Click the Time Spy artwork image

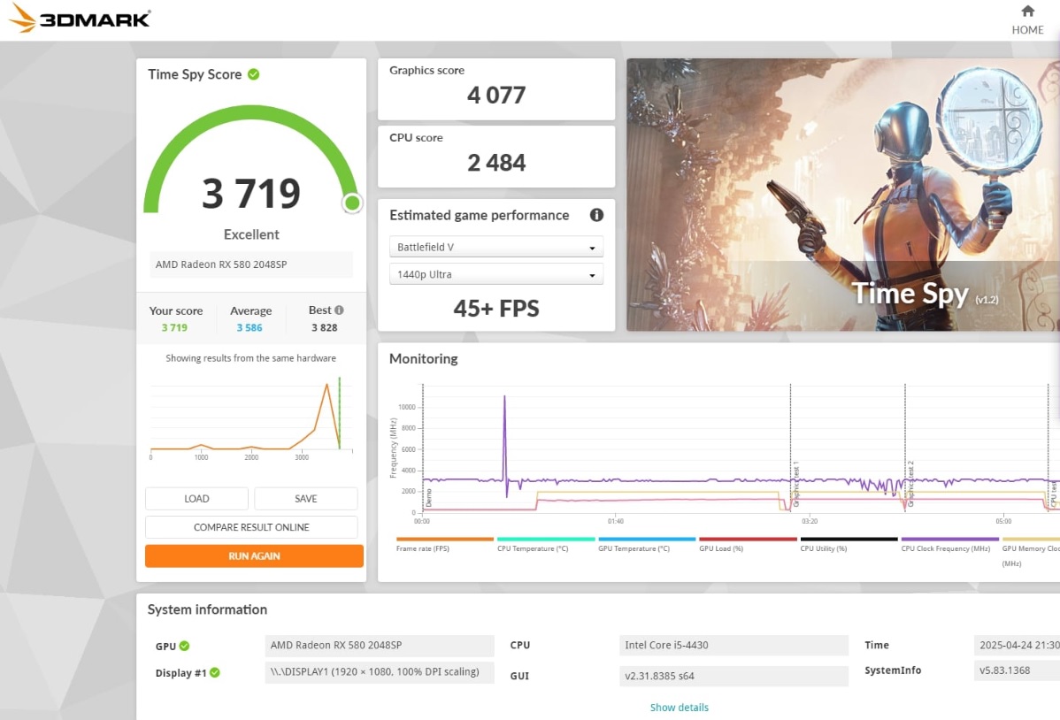pos(843,195)
